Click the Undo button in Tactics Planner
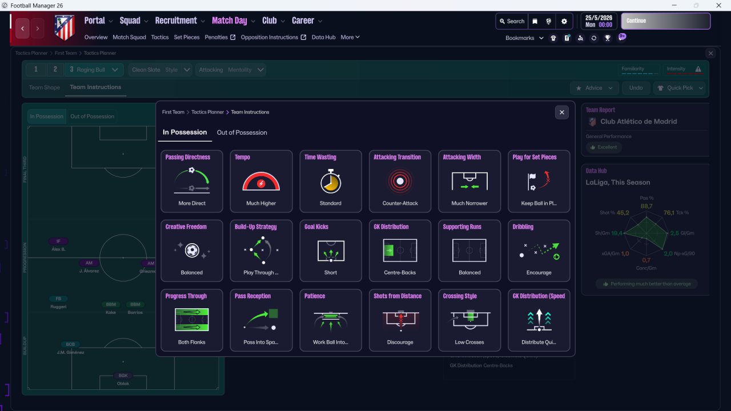 636,88
